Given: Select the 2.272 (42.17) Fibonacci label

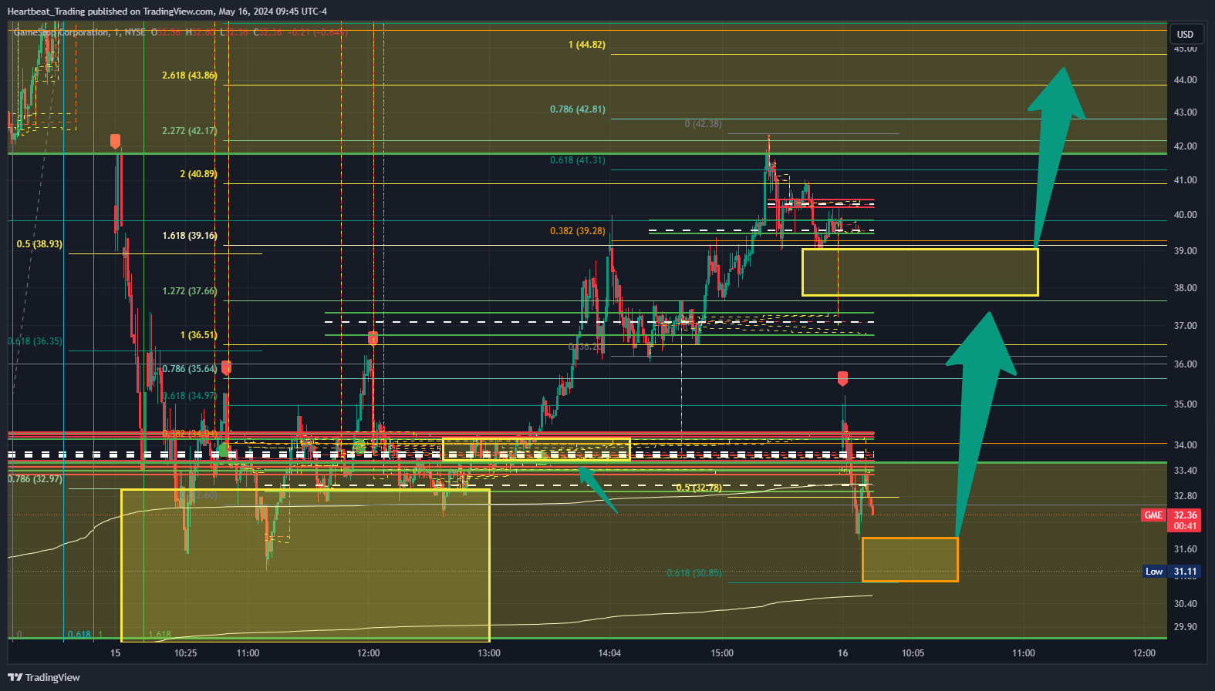Looking at the screenshot, I should 190,131.
